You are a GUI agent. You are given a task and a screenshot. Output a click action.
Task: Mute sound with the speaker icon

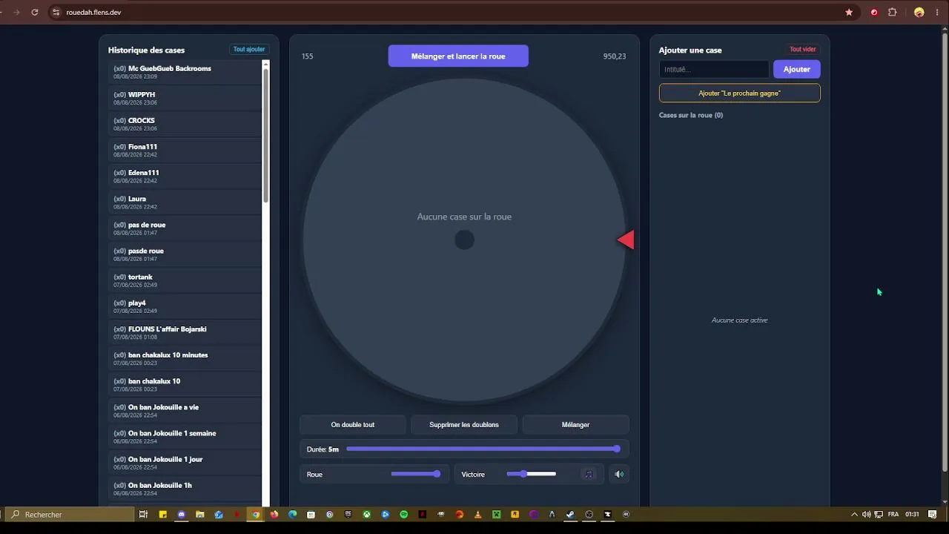tap(619, 474)
